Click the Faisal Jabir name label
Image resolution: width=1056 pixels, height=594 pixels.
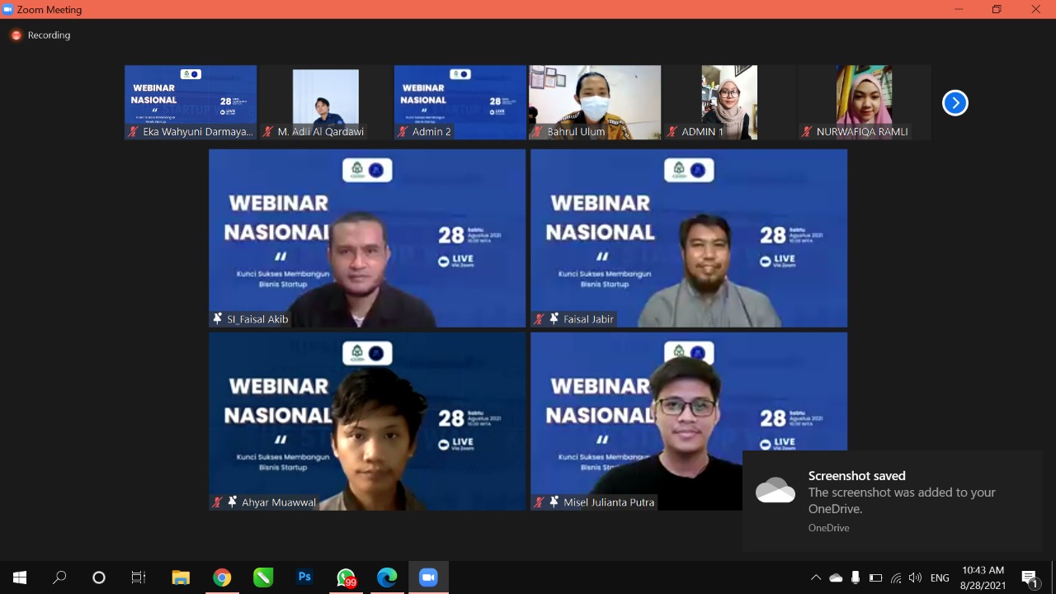[588, 318]
